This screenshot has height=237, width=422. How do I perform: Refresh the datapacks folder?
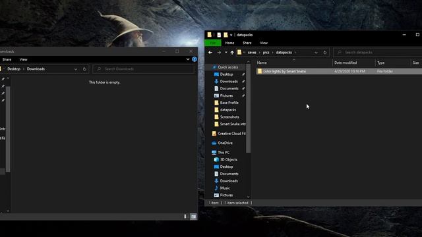pyautogui.click(x=325, y=53)
